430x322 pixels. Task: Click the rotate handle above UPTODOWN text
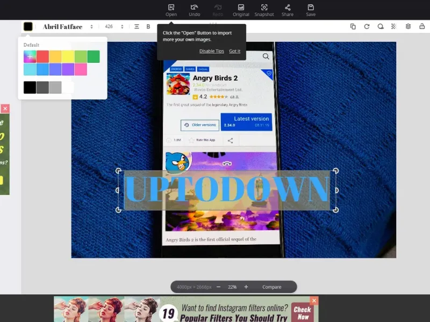tap(227, 164)
